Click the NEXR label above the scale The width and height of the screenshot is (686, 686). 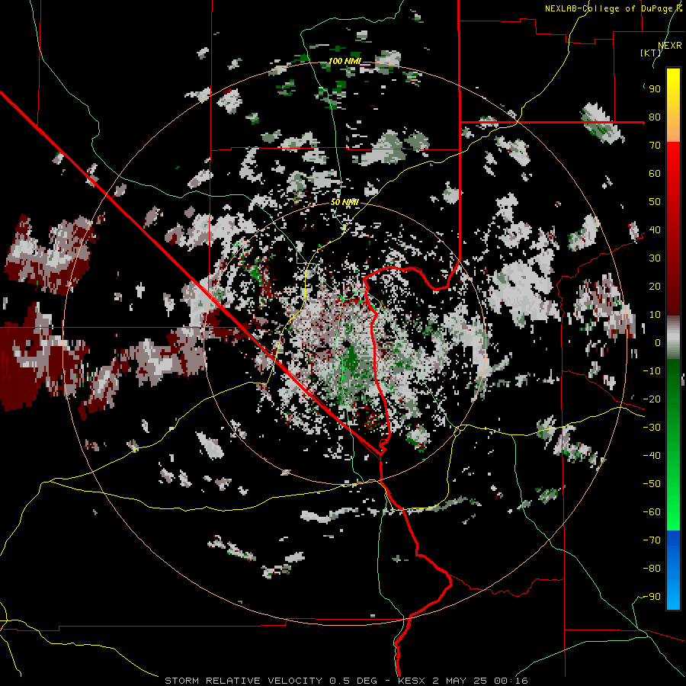(x=669, y=46)
